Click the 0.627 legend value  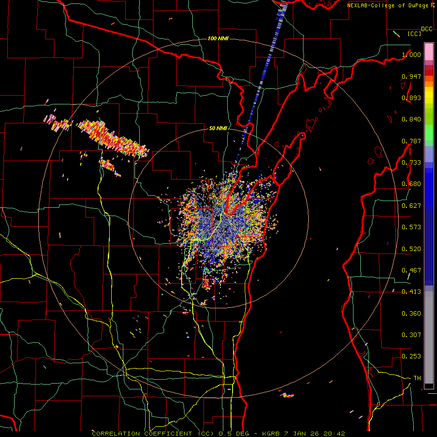tap(411, 206)
